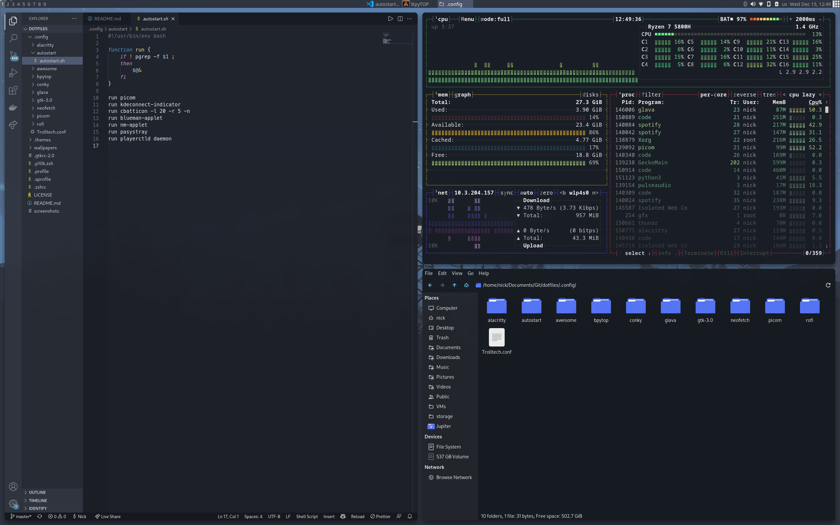Toggle reverse sorting in bpytop proc
The width and height of the screenshot is (840, 525).
(744, 94)
